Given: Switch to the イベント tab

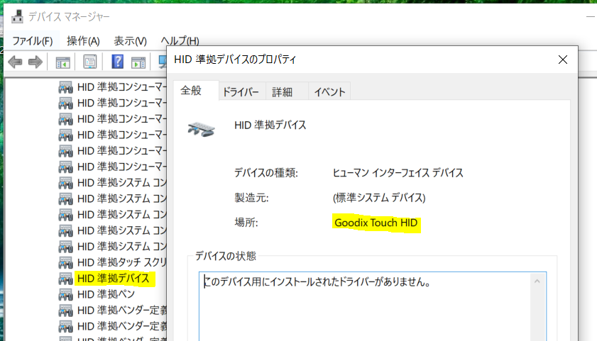Looking at the screenshot, I should pyautogui.click(x=329, y=92).
